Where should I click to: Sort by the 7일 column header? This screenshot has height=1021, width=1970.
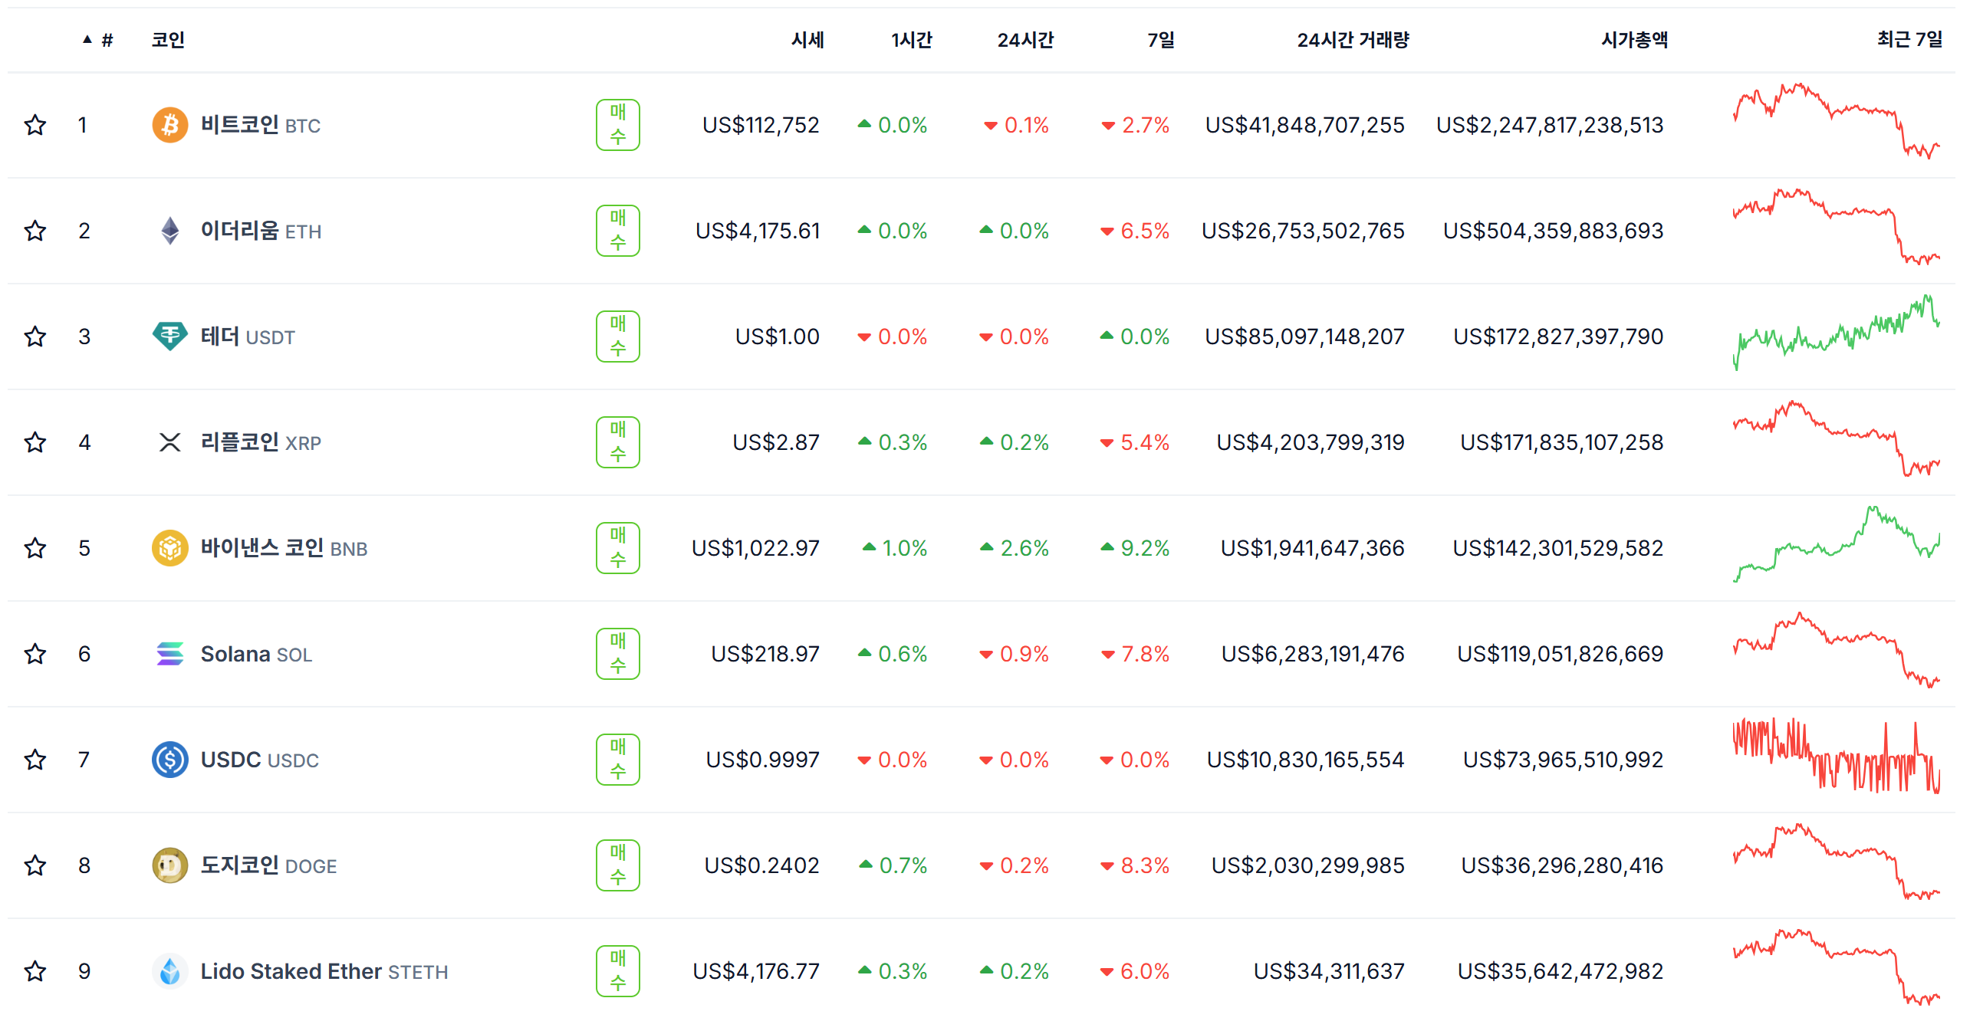(1160, 40)
